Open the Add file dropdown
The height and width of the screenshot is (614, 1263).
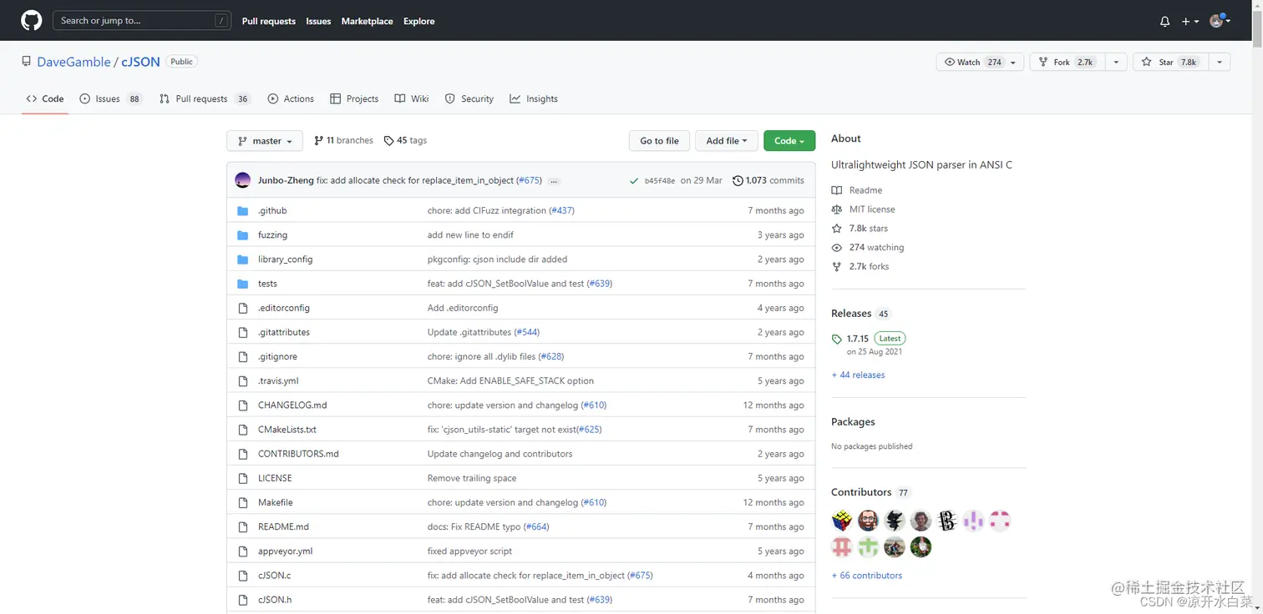pos(727,141)
